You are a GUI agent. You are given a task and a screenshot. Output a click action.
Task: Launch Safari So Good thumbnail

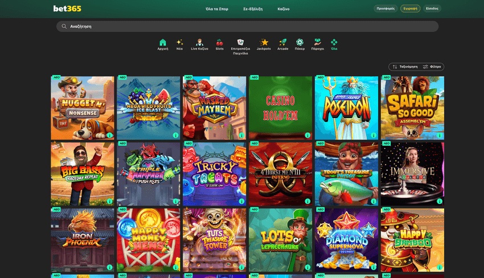413,108
